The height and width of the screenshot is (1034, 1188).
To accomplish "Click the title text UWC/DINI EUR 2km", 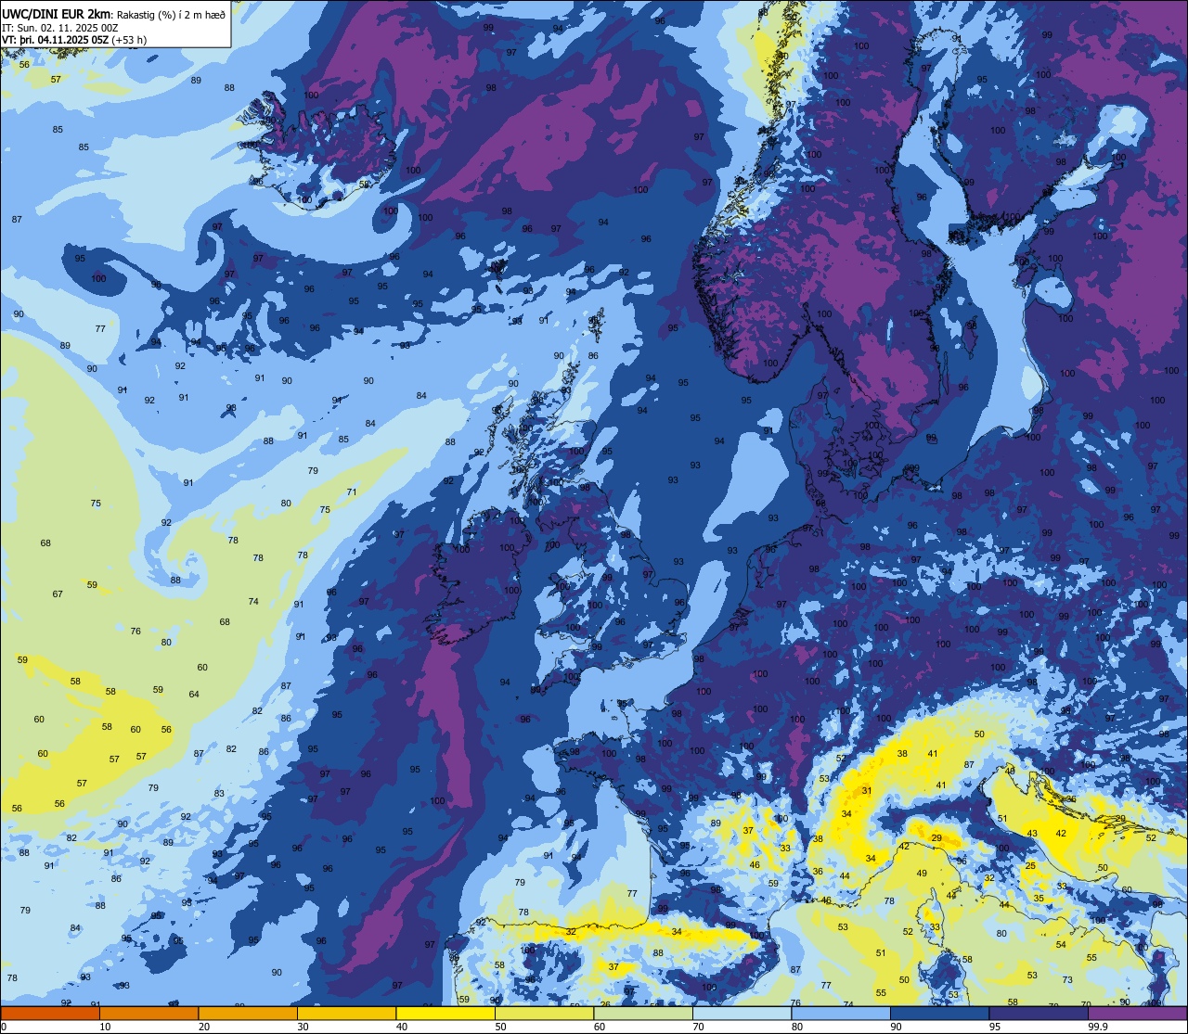I will click(x=55, y=14).
